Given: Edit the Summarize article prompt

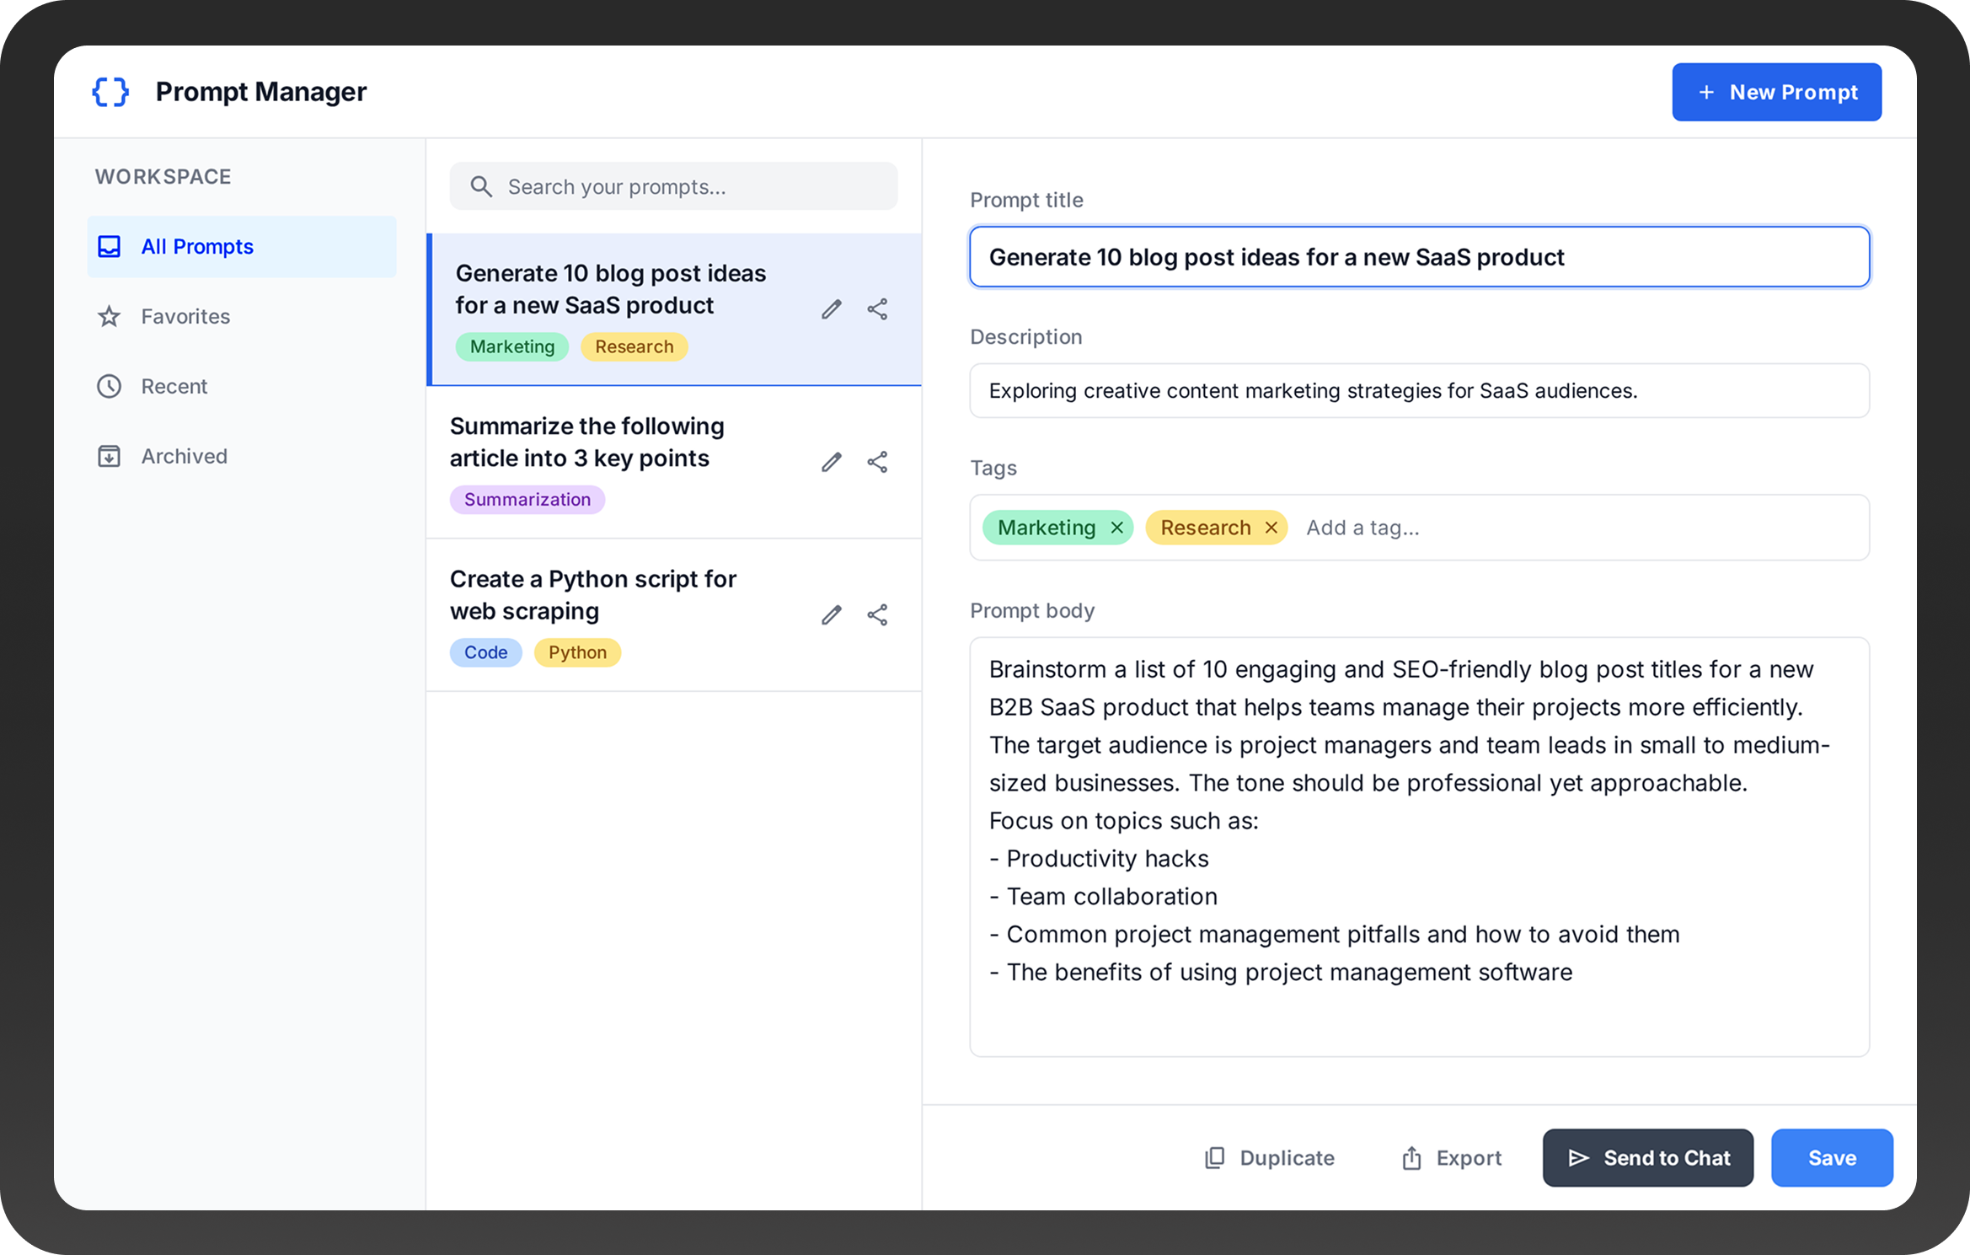Looking at the screenshot, I should [x=831, y=462].
